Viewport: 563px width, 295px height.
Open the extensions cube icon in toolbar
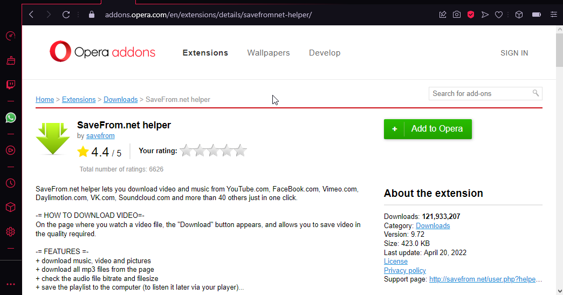519,15
